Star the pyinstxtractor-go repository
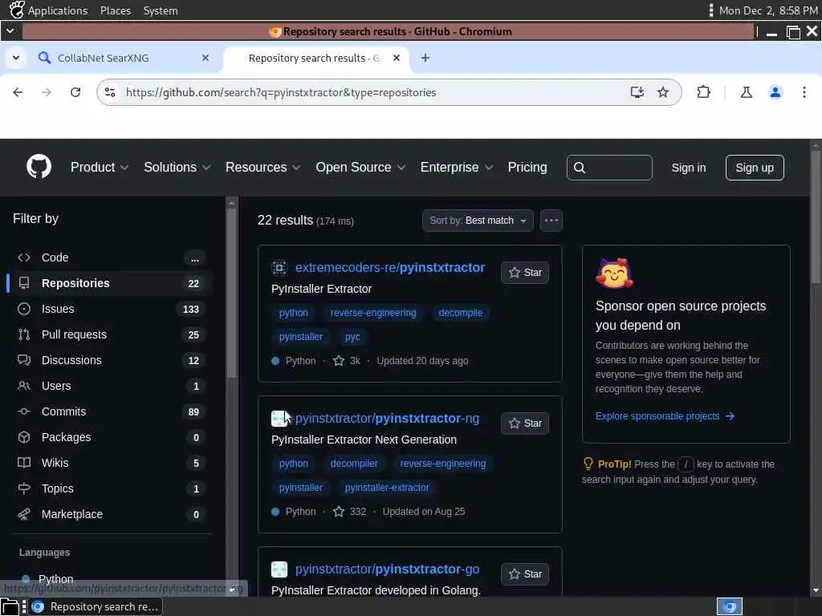Image resolution: width=822 pixels, height=616 pixels. (x=525, y=574)
